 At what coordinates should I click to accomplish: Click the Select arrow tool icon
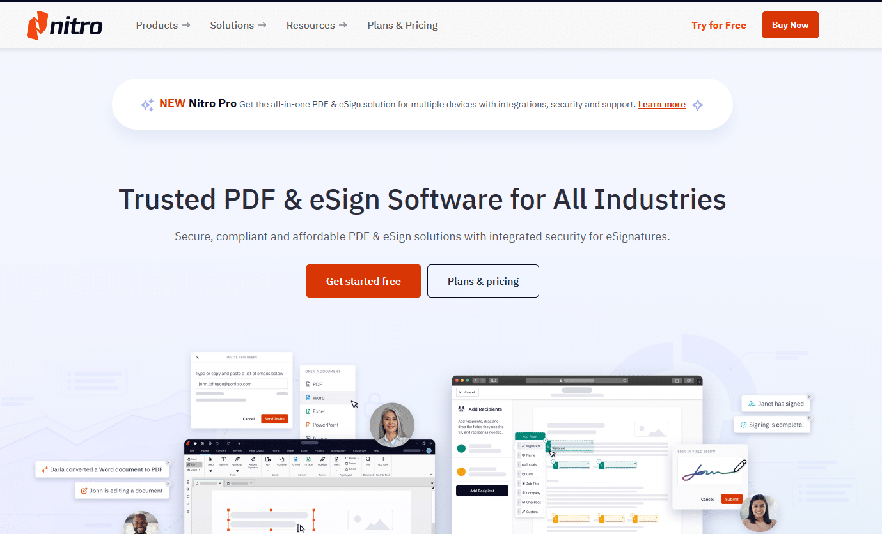[210, 459]
